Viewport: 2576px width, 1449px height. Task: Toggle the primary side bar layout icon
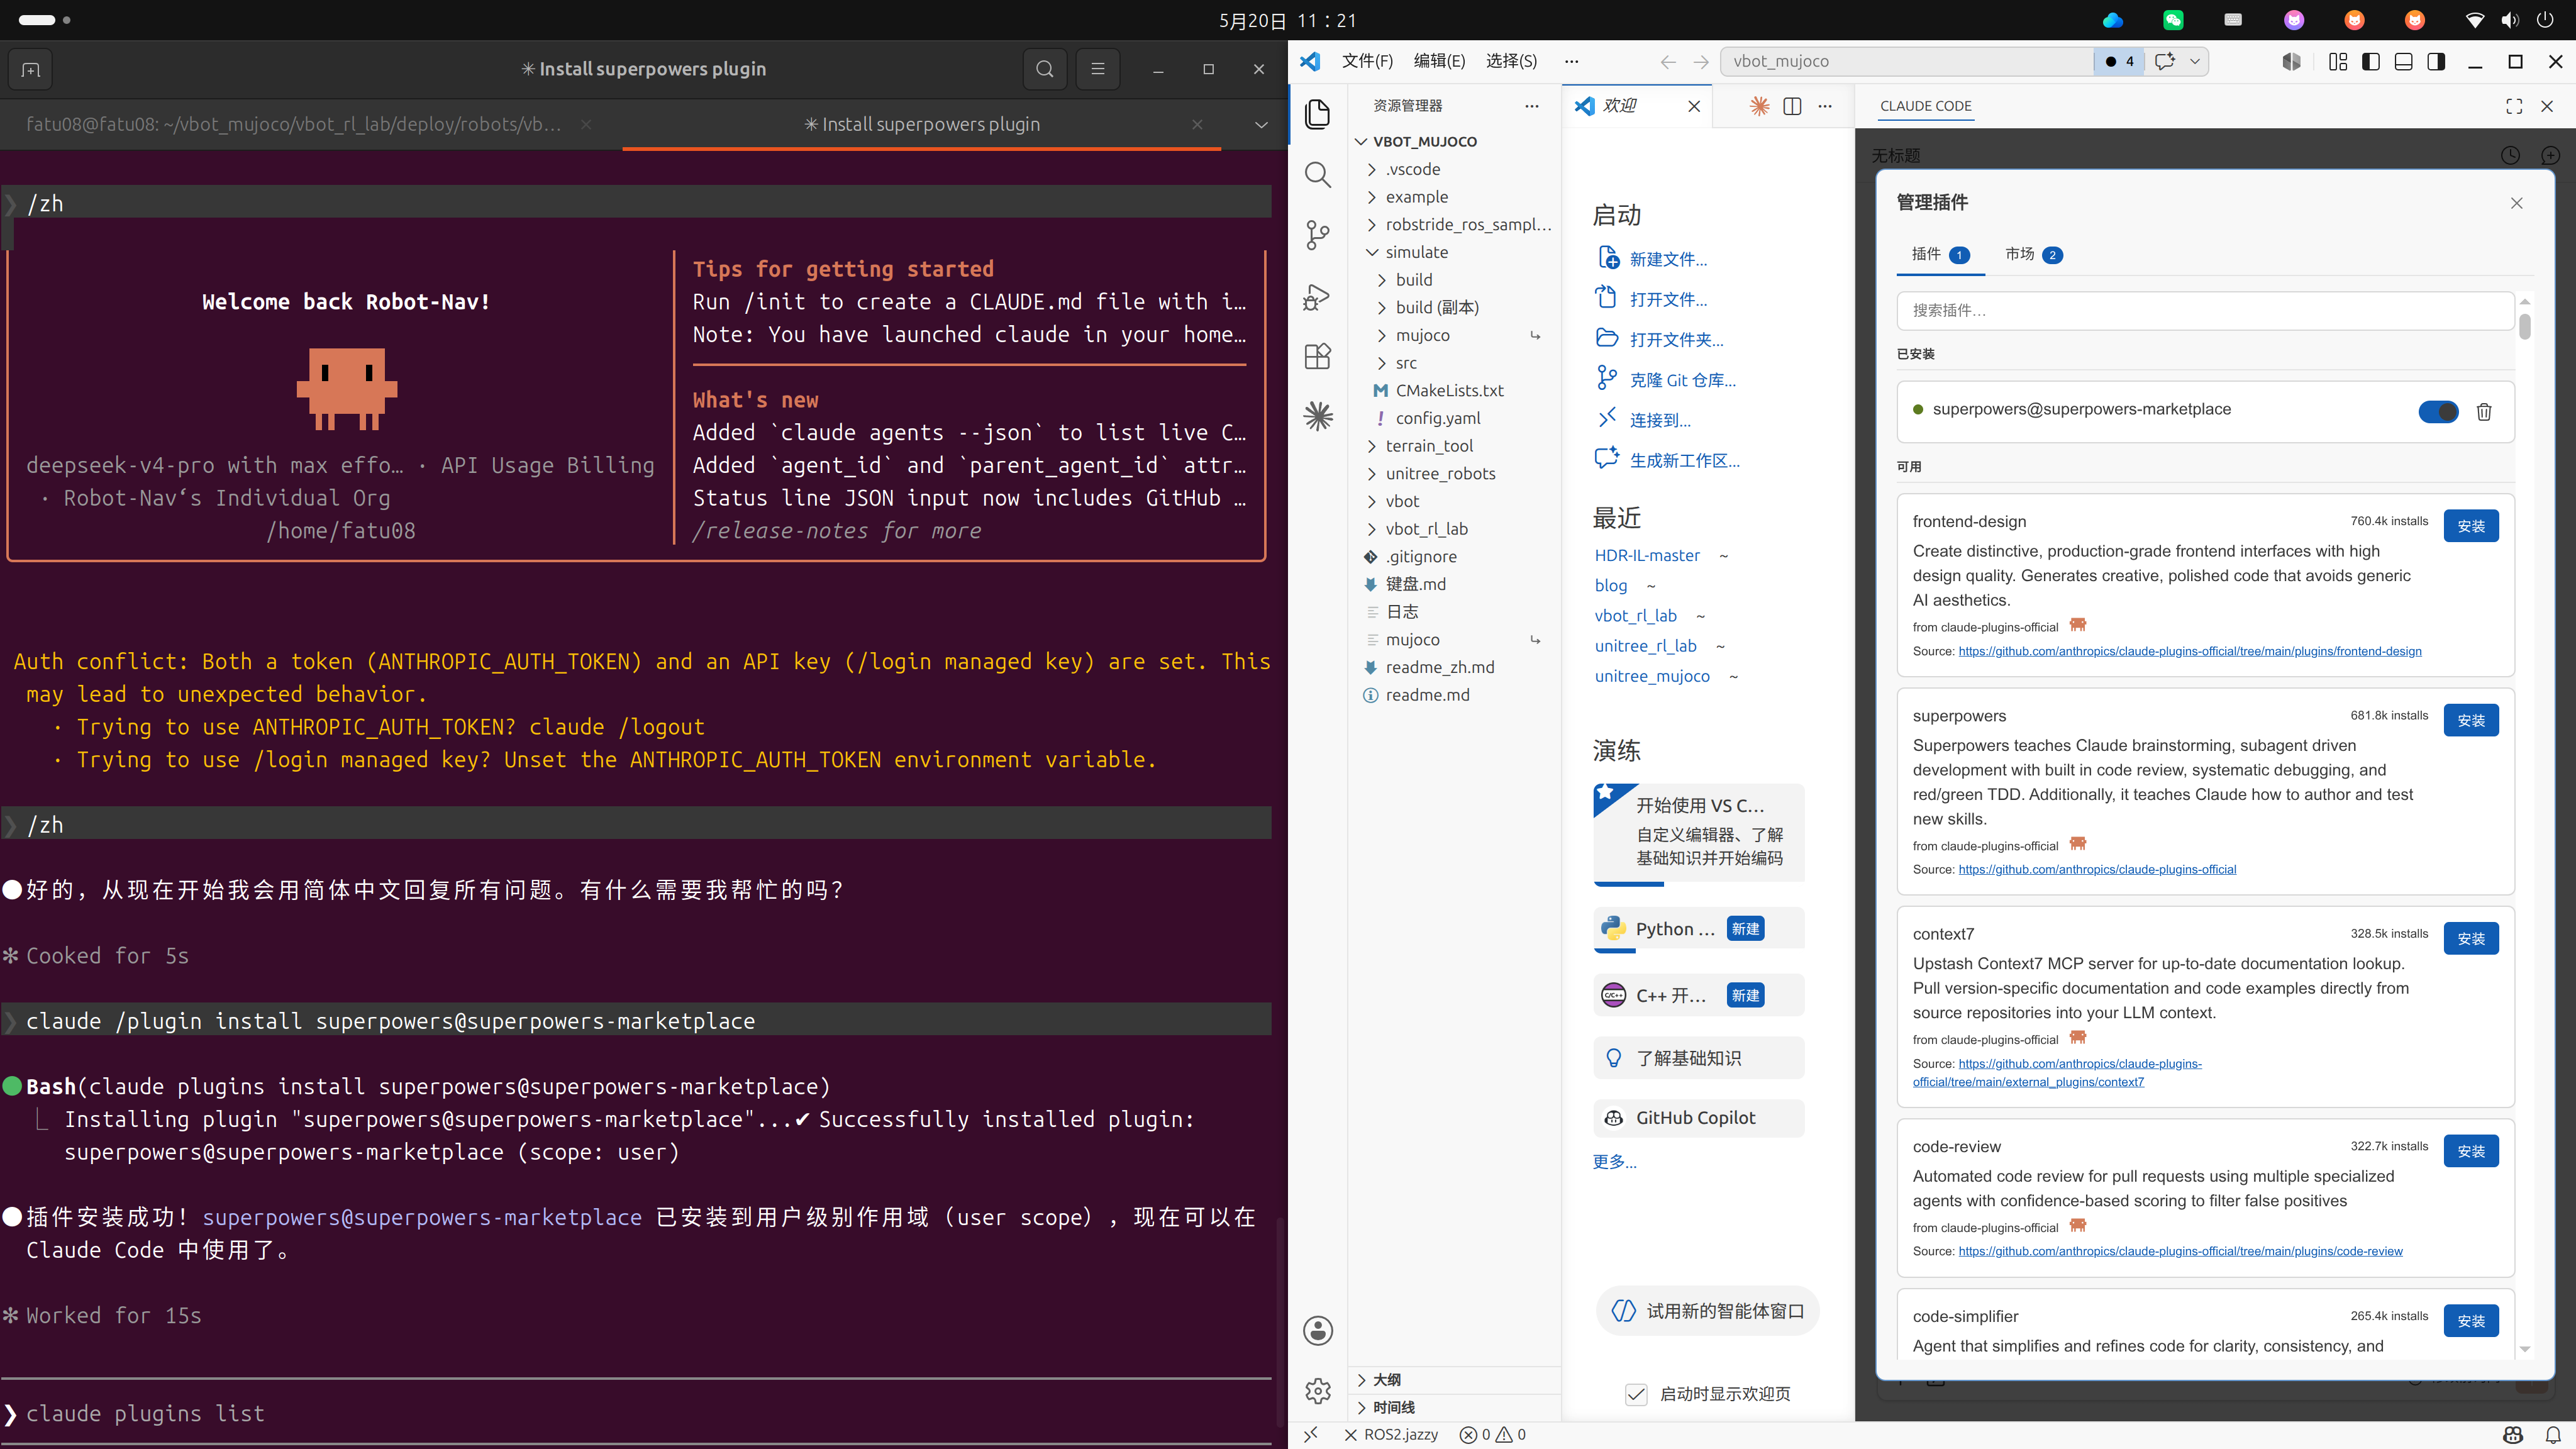point(2371,61)
